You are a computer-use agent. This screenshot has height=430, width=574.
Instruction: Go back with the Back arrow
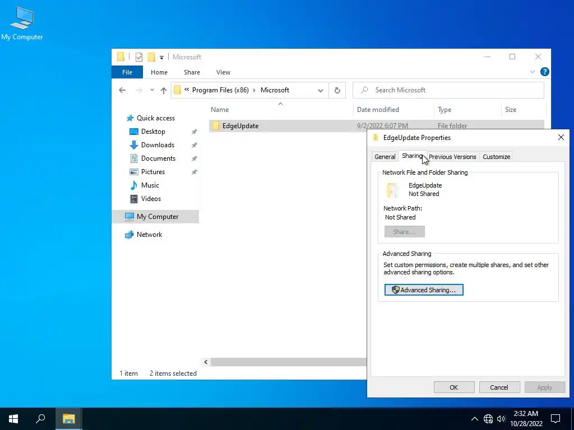coord(122,90)
